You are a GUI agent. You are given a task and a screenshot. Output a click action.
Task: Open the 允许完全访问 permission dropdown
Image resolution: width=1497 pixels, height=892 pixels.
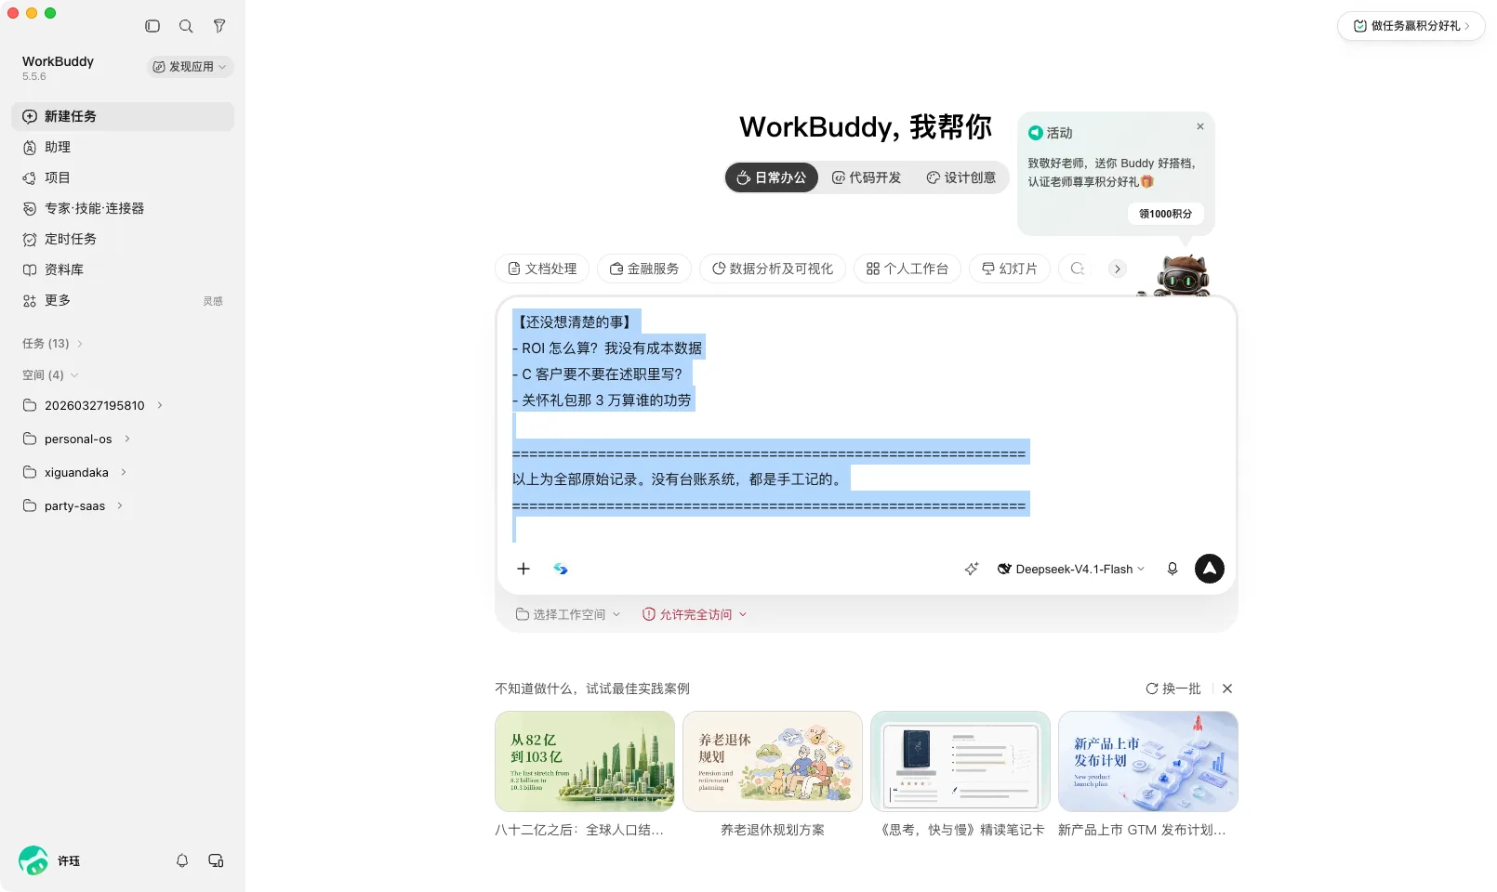point(695,614)
